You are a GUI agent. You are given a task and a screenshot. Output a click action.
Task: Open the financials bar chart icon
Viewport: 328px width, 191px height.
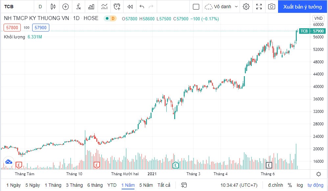pyautogui.click(x=91, y=7)
